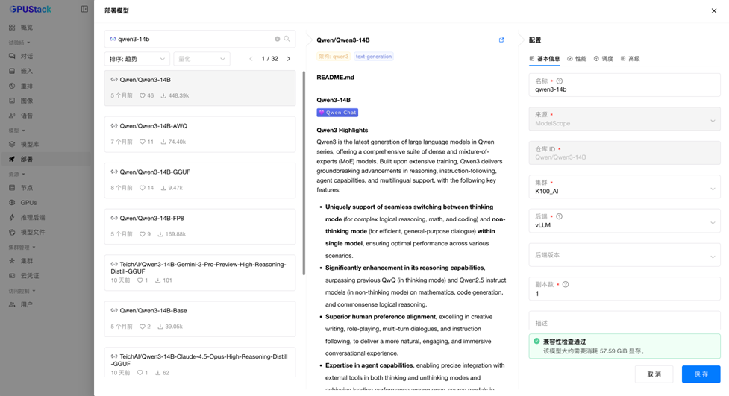This screenshot has height=396, width=729.
Task: Click the 节点 nodes icon
Action: tap(12, 188)
